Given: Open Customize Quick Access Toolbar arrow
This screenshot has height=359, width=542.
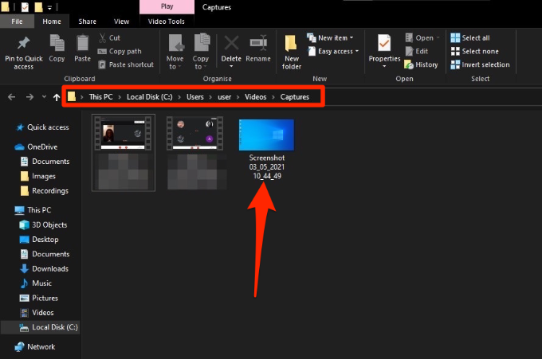Looking at the screenshot, I should coord(49,7).
